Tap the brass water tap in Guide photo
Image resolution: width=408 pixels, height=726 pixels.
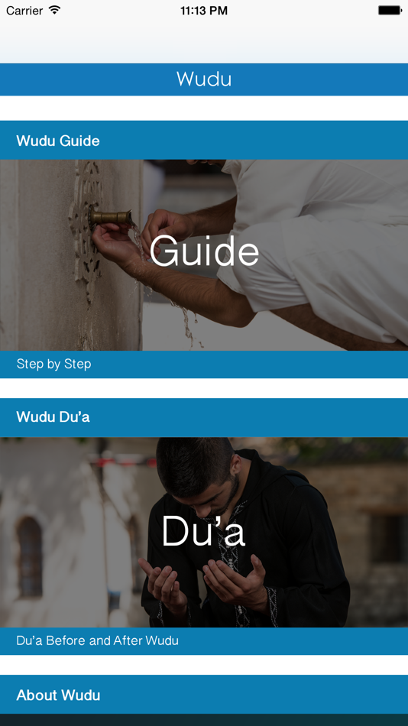(111, 217)
